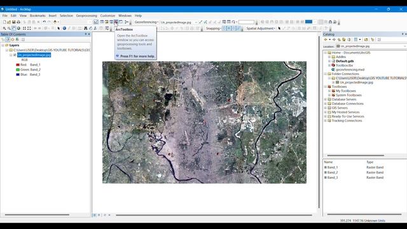Image resolution: width=407 pixels, height=229 pixels.
Task: Select Default.gdb in Catalog tree
Action: (345, 61)
